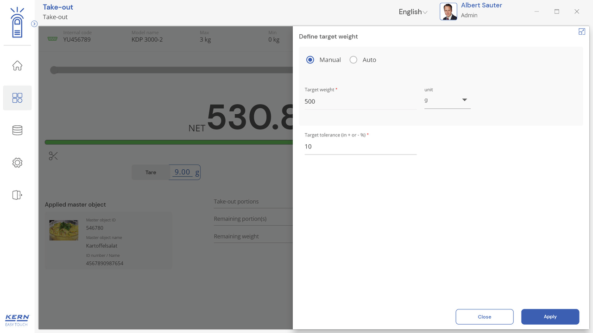Open the settings gear in sidebar
The width and height of the screenshot is (593, 333).
(x=17, y=163)
